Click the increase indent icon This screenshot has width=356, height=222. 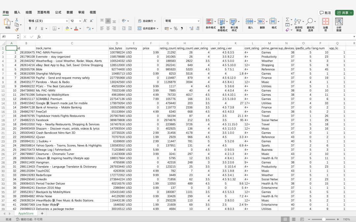130,28
